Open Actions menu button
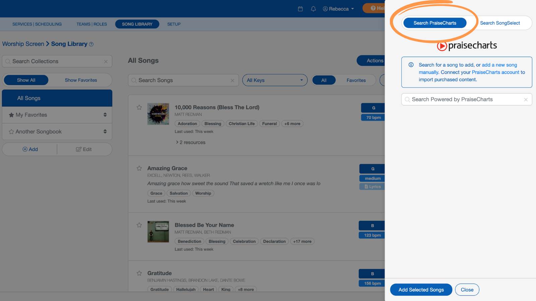536x301 pixels. tap(371, 61)
